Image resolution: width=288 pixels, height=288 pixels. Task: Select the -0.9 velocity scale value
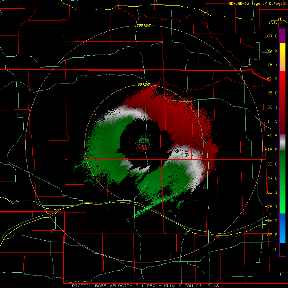272,136
